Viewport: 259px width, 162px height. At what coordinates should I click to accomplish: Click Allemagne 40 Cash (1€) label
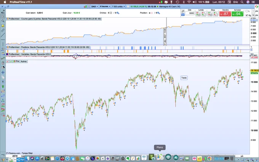[169, 6]
